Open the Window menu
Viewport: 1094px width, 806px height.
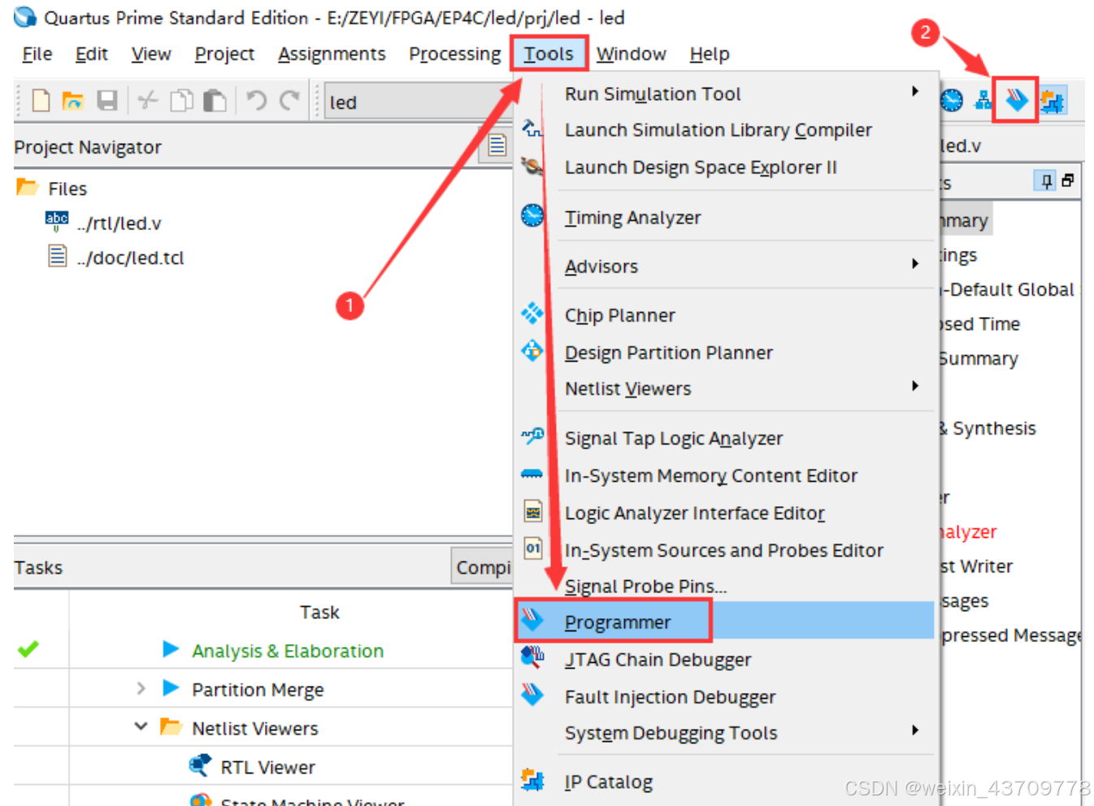[x=632, y=54]
